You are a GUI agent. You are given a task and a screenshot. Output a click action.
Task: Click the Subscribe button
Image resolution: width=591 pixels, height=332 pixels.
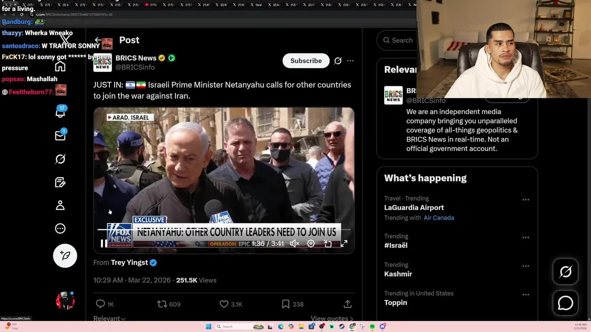[306, 61]
